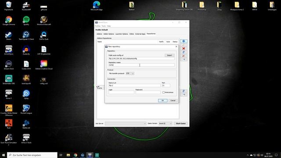Open the File transfer protocol dropdown
The image size is (281, 158).
130,73
